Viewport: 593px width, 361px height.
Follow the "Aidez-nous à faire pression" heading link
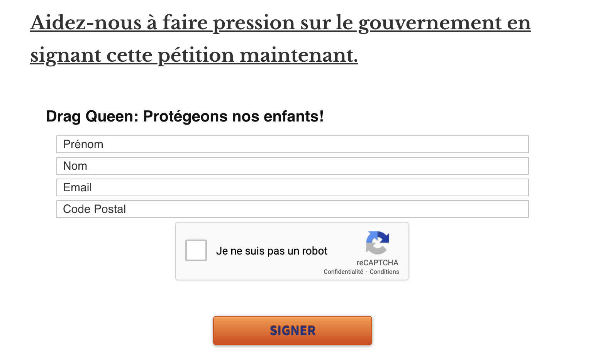click(x=281, y=23)
